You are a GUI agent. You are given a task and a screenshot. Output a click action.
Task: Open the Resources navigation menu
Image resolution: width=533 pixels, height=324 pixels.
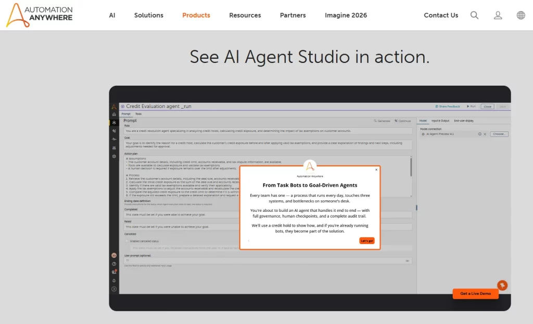tap(245, 15)
